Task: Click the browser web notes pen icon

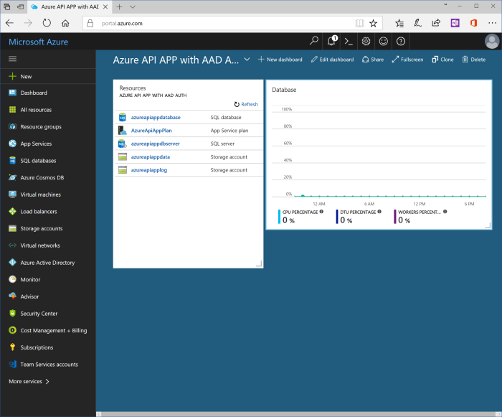Action: 417,23
